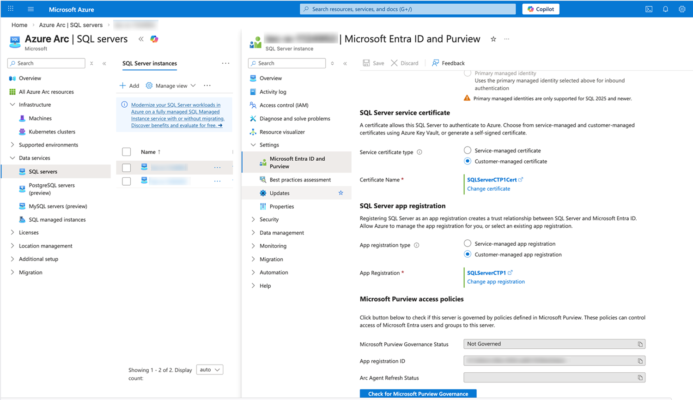693x400 pixels.
Task: Open the notifications bell icon
Action: click(665, 9)
